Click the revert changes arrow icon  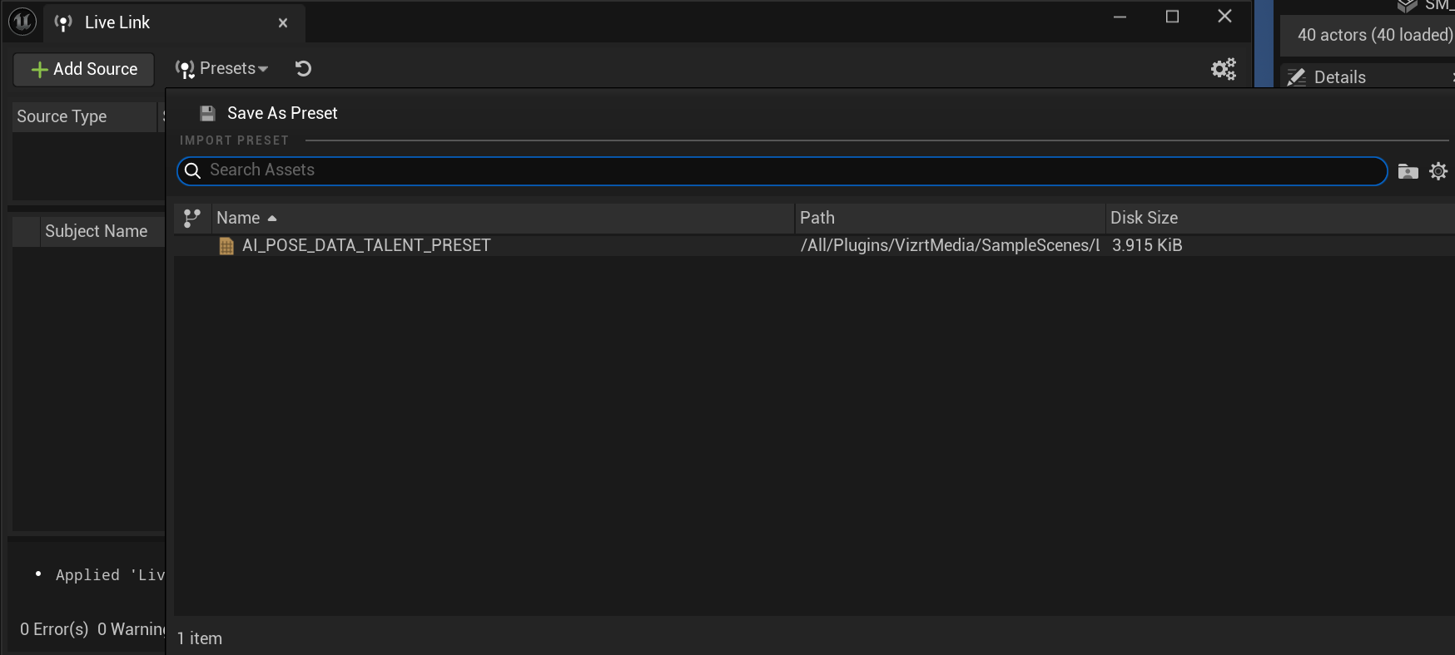(303, 69)
